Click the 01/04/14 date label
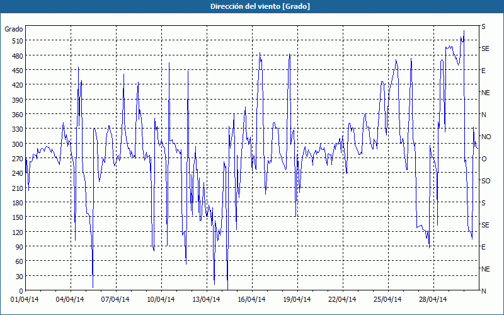 point(25,299)
